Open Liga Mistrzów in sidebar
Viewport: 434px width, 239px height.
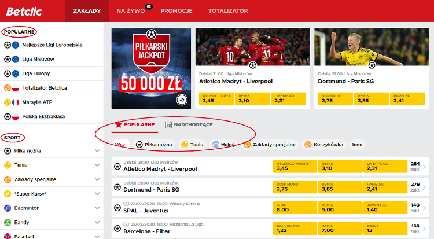click(38, 59)
